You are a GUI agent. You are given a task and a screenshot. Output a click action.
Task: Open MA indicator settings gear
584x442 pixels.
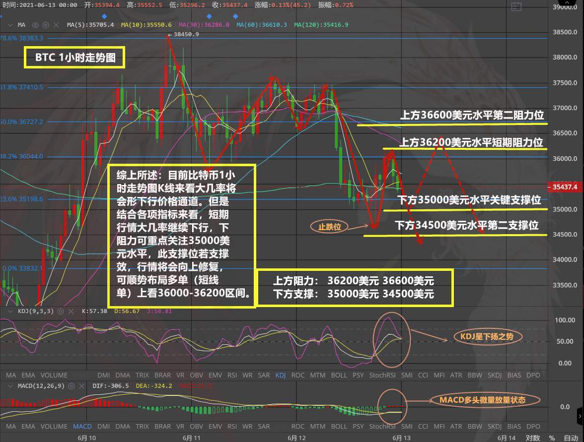click(x=46, y=25)
